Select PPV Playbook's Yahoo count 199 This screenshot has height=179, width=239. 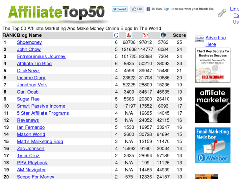(145, 163)
